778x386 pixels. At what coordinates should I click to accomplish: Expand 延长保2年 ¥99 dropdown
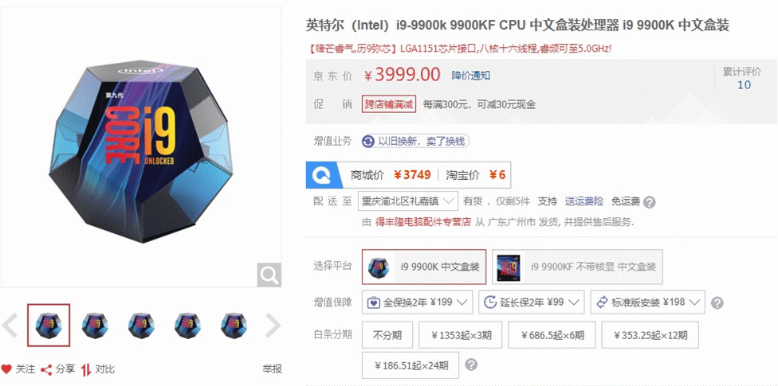532,302
